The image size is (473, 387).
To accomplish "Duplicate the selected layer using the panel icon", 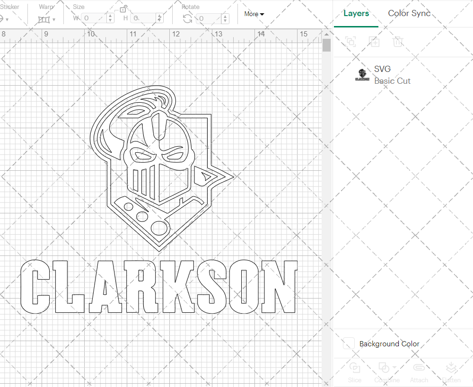I will click(374, 42).
